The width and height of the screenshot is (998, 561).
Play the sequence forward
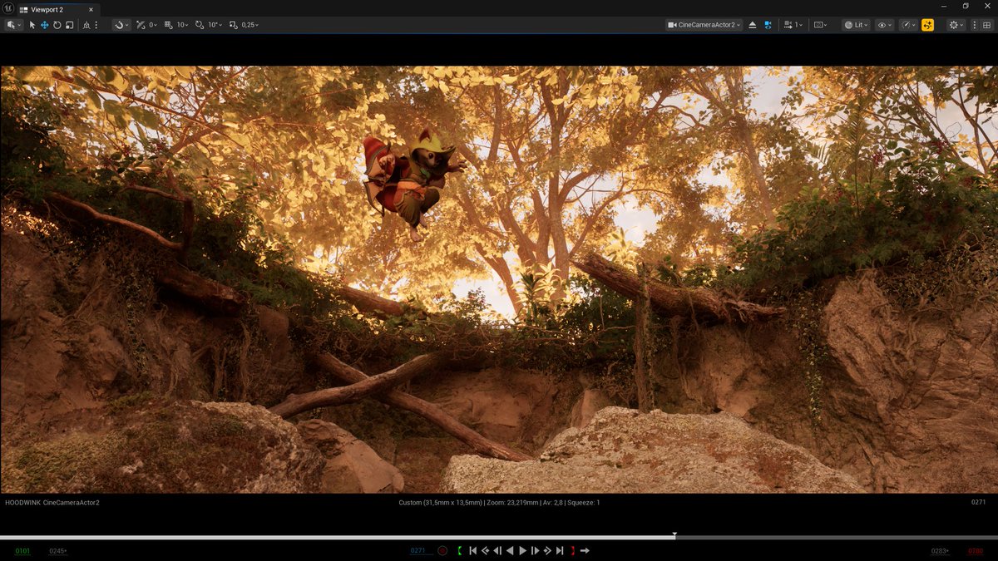click(522, 550)
